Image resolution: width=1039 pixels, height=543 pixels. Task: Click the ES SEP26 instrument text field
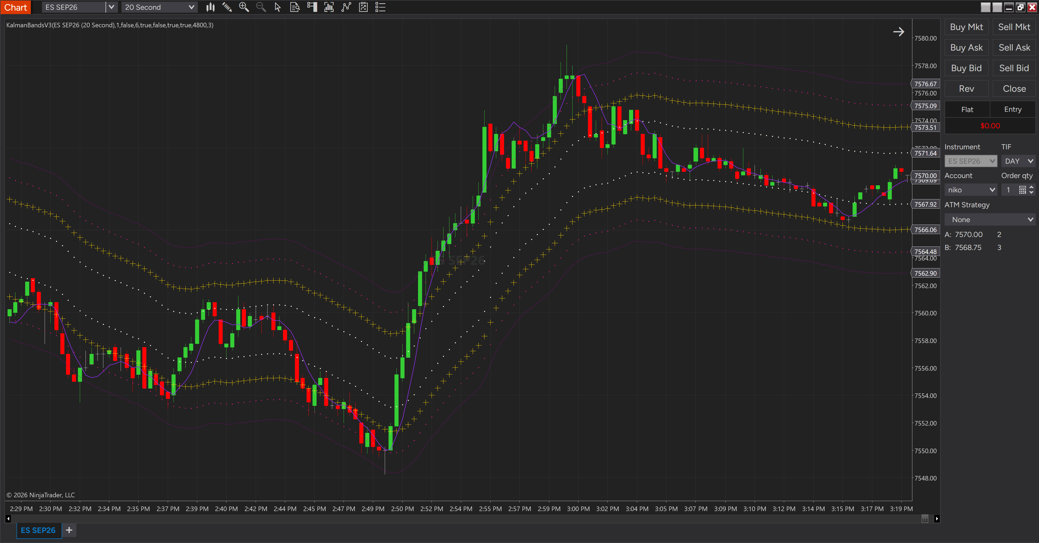coord(74,7)
